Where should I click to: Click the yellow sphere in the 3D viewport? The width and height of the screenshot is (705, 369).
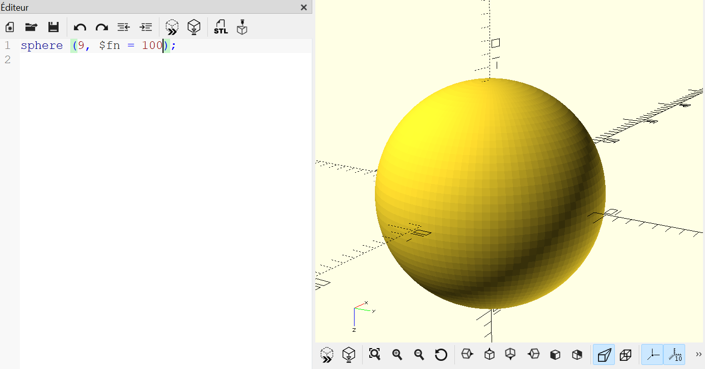point(490,194)
